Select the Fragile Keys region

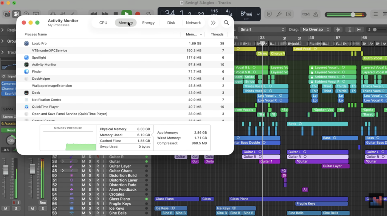(x=321, y=204)
